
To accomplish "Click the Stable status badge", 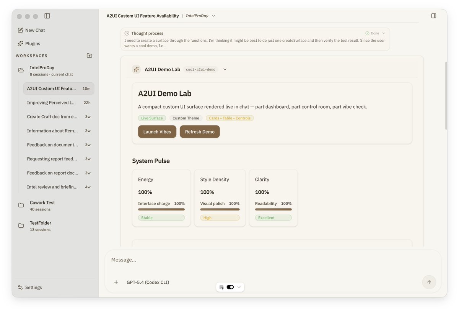I will pos(161,217).
